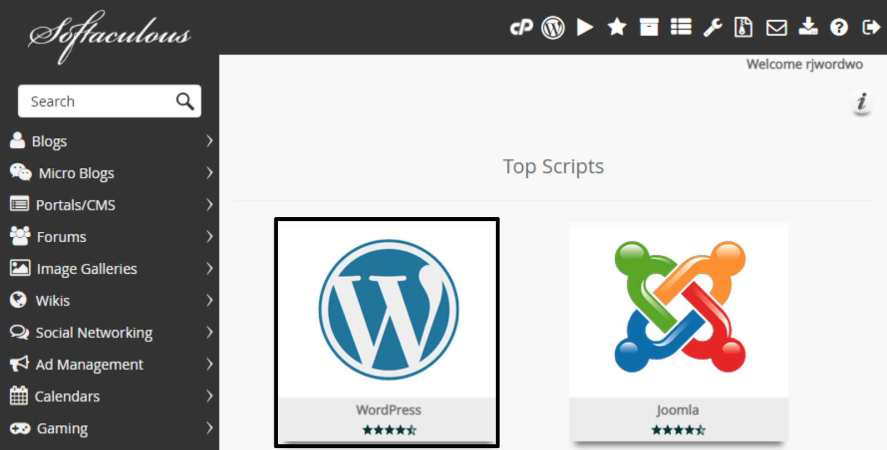This screenshot has height=450, width=887.
Task: Open the ratings star icon
Action: pos(616,27)
